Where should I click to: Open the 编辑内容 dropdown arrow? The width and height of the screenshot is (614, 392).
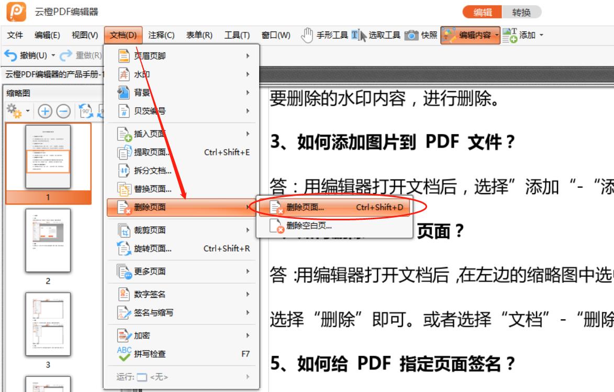(497, 35)
